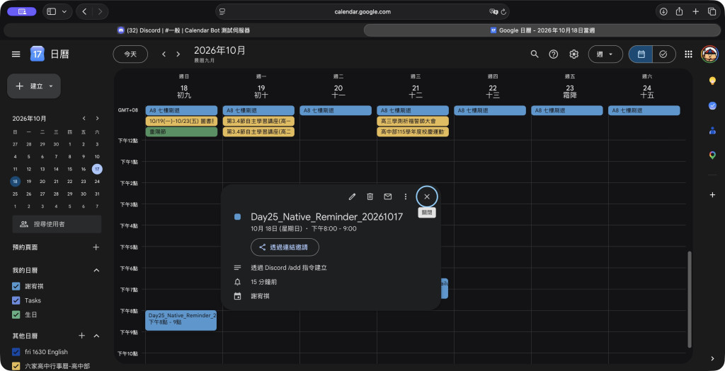Screen dimensions: 725x371
Task: Click 透過連結邀請 button
Action: 285,247
